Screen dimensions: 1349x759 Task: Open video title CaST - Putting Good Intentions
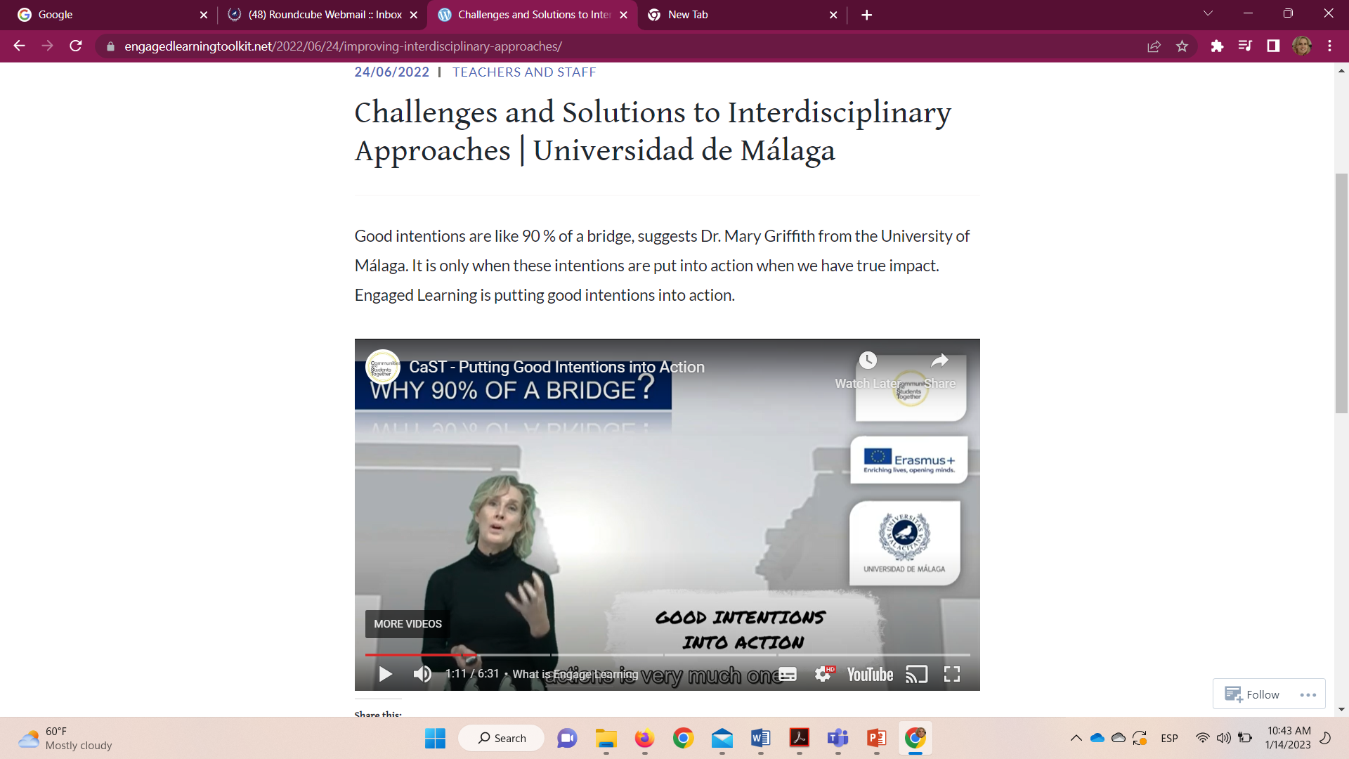557,367
